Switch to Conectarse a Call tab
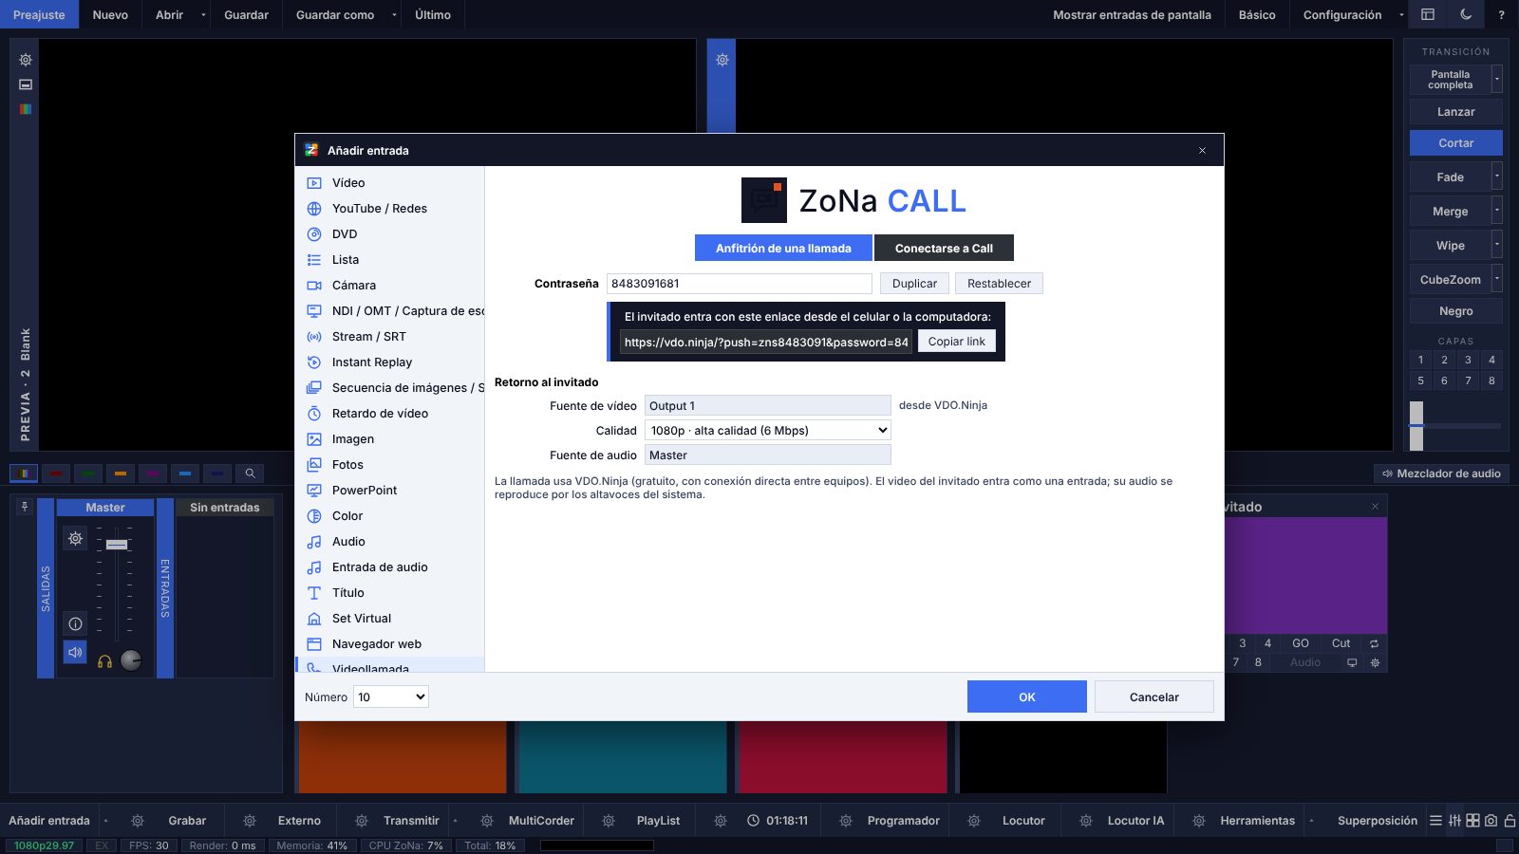The width and height of the screenshot is (1519, 854). tap(944, 248)
